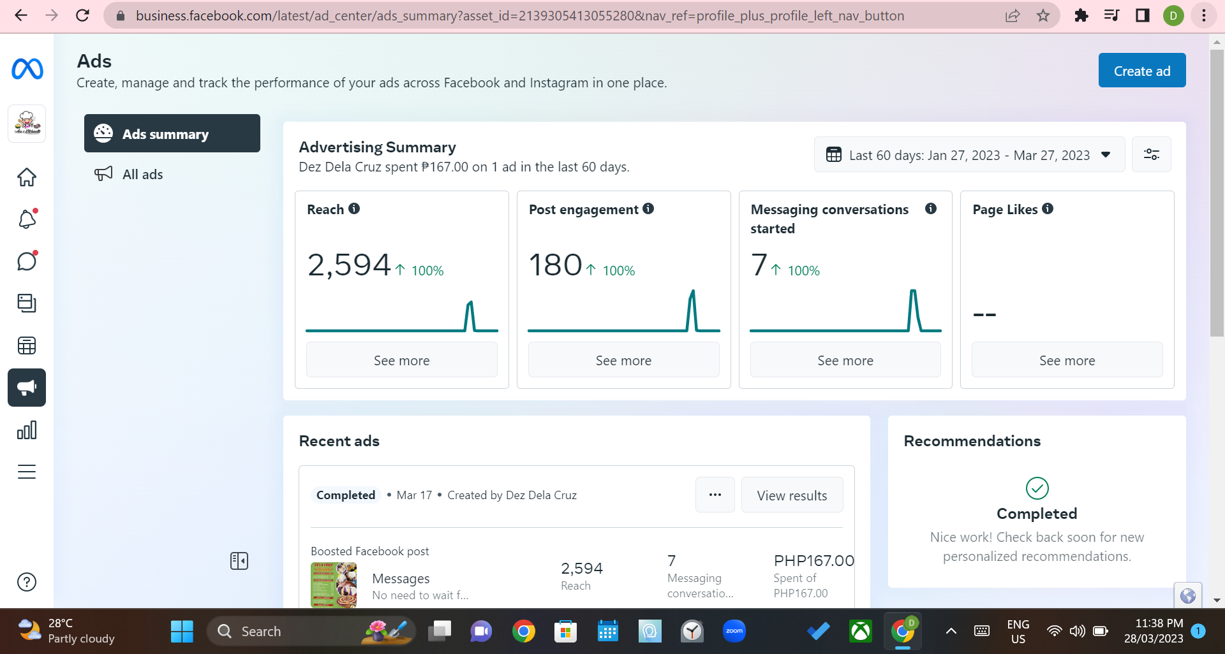Click the Completed status badge on the ad
The image size is (1225, 654).
pos(346,495)
